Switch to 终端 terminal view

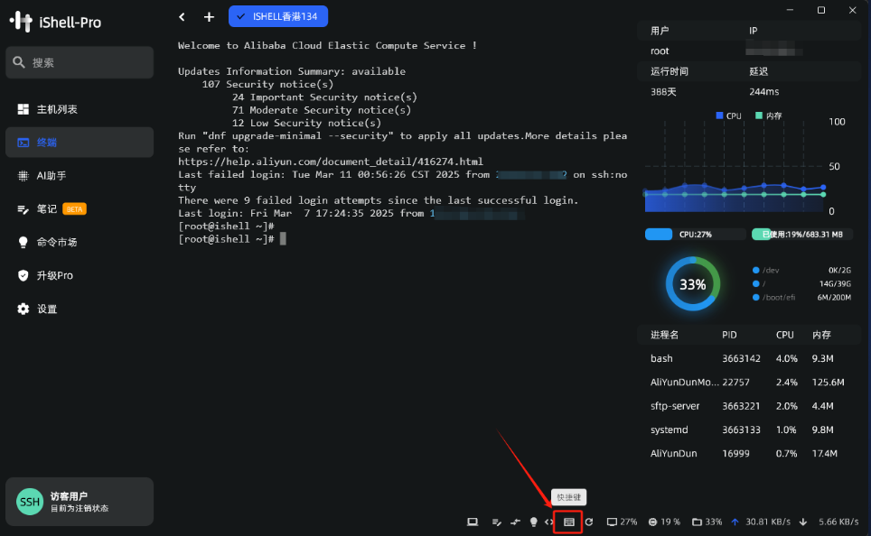point(80,143)
